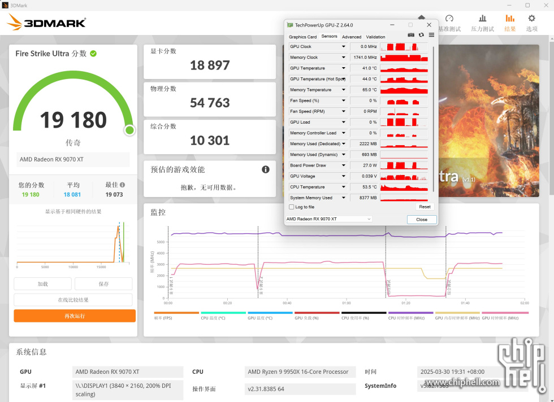Expand the System Memory Used sensor dropdown
Image resolution: width=554 pixels, height=402 pixels.
point(344,198)
